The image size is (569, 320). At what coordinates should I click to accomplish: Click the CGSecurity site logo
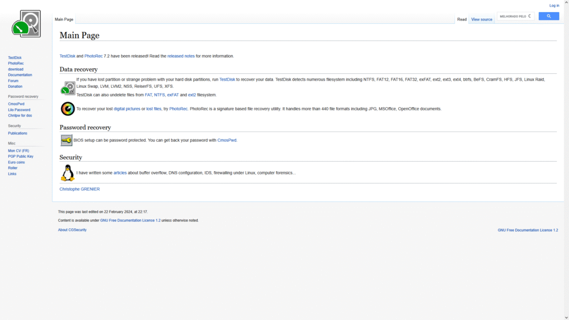click(x=26, y=24)
